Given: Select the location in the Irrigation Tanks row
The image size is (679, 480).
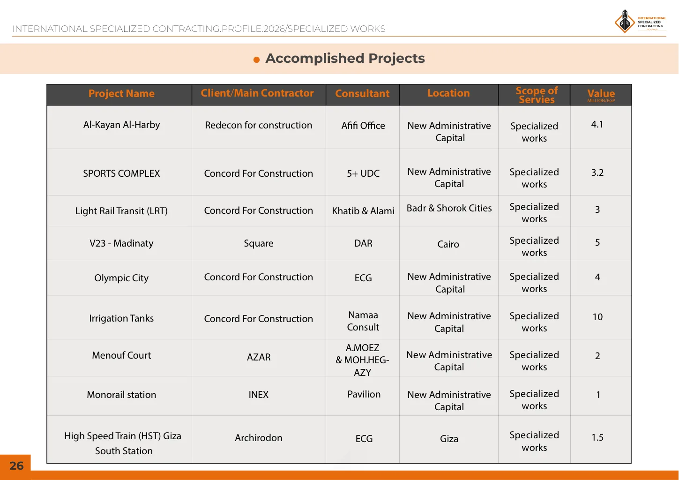Looking at the screenshot, I should pos(449,322).
